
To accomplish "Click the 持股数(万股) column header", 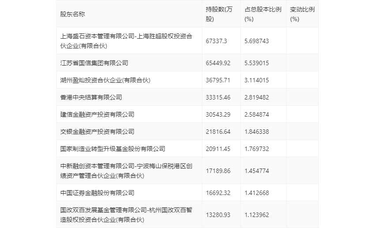I will 219,14.
